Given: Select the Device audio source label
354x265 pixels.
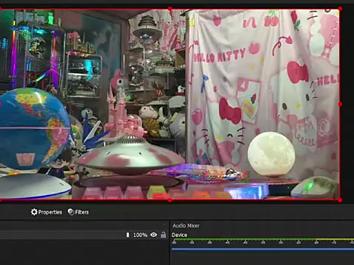Looking at the screenshot, I should coord(179,235).
